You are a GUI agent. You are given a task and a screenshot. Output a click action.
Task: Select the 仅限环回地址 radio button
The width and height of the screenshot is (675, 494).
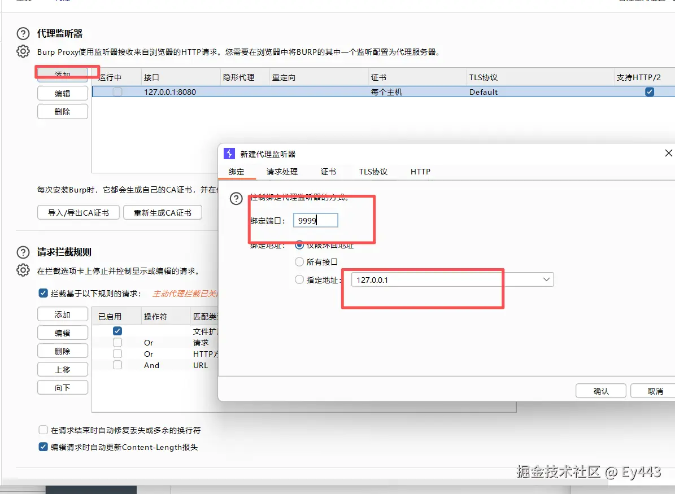tap(299, 244)
